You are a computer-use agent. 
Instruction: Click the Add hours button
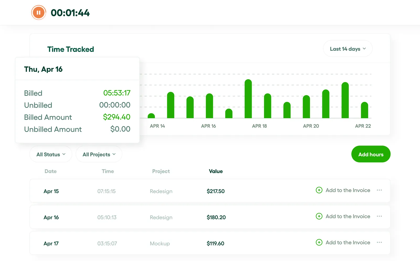[x=371, y=154]
